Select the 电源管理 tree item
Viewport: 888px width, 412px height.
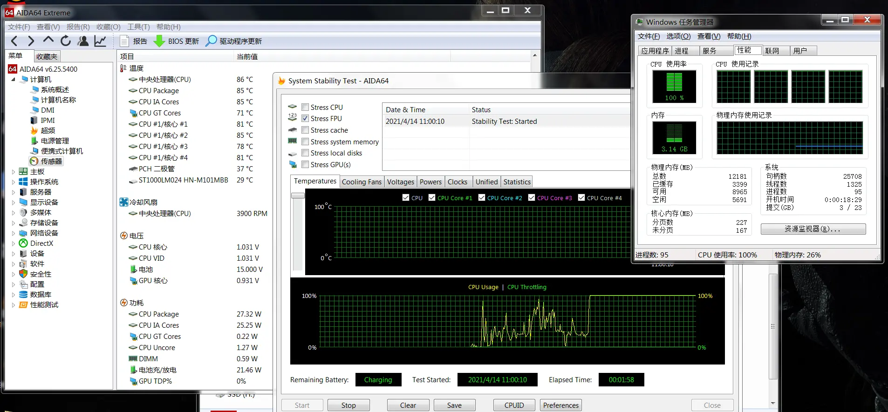(50, 141)
